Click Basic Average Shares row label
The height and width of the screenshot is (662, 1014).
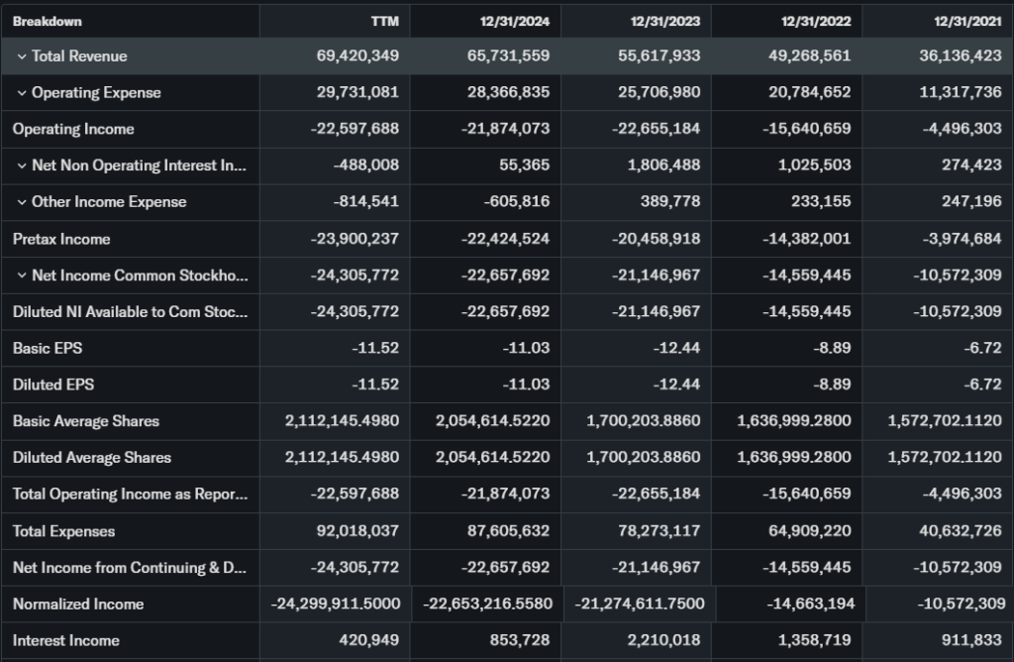(x=86, y=421)
